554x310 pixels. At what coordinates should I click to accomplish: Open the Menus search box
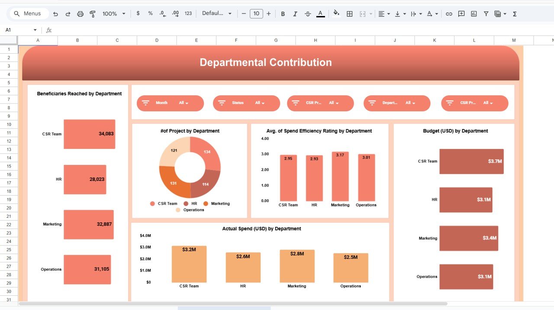tap(27, 14)
